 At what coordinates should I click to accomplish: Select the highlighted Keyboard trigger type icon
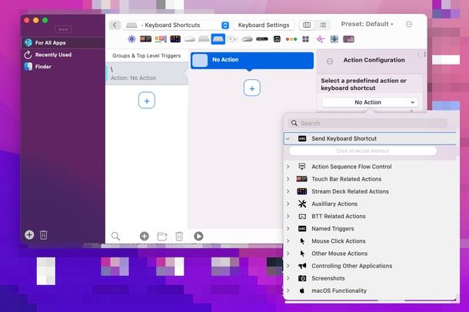pyautogui.click(x=218, y=39)
